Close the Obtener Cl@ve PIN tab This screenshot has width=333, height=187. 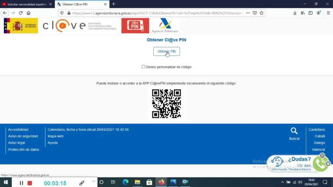tap(105, 4)
